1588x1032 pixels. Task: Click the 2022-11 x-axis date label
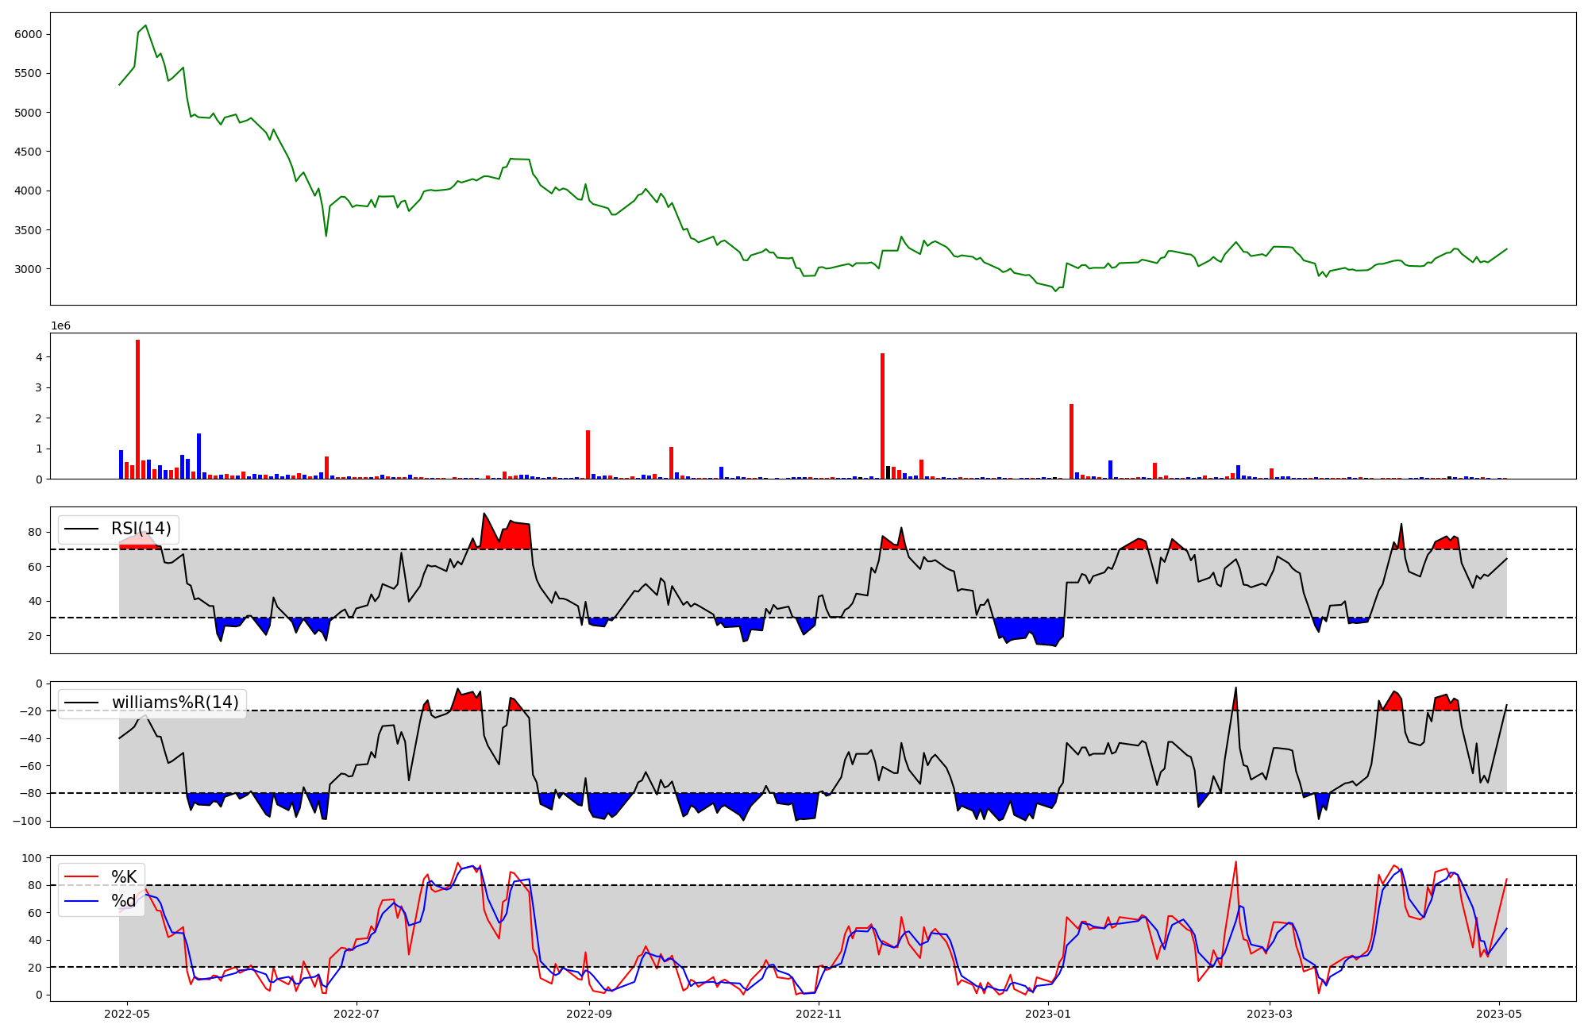818,1014
